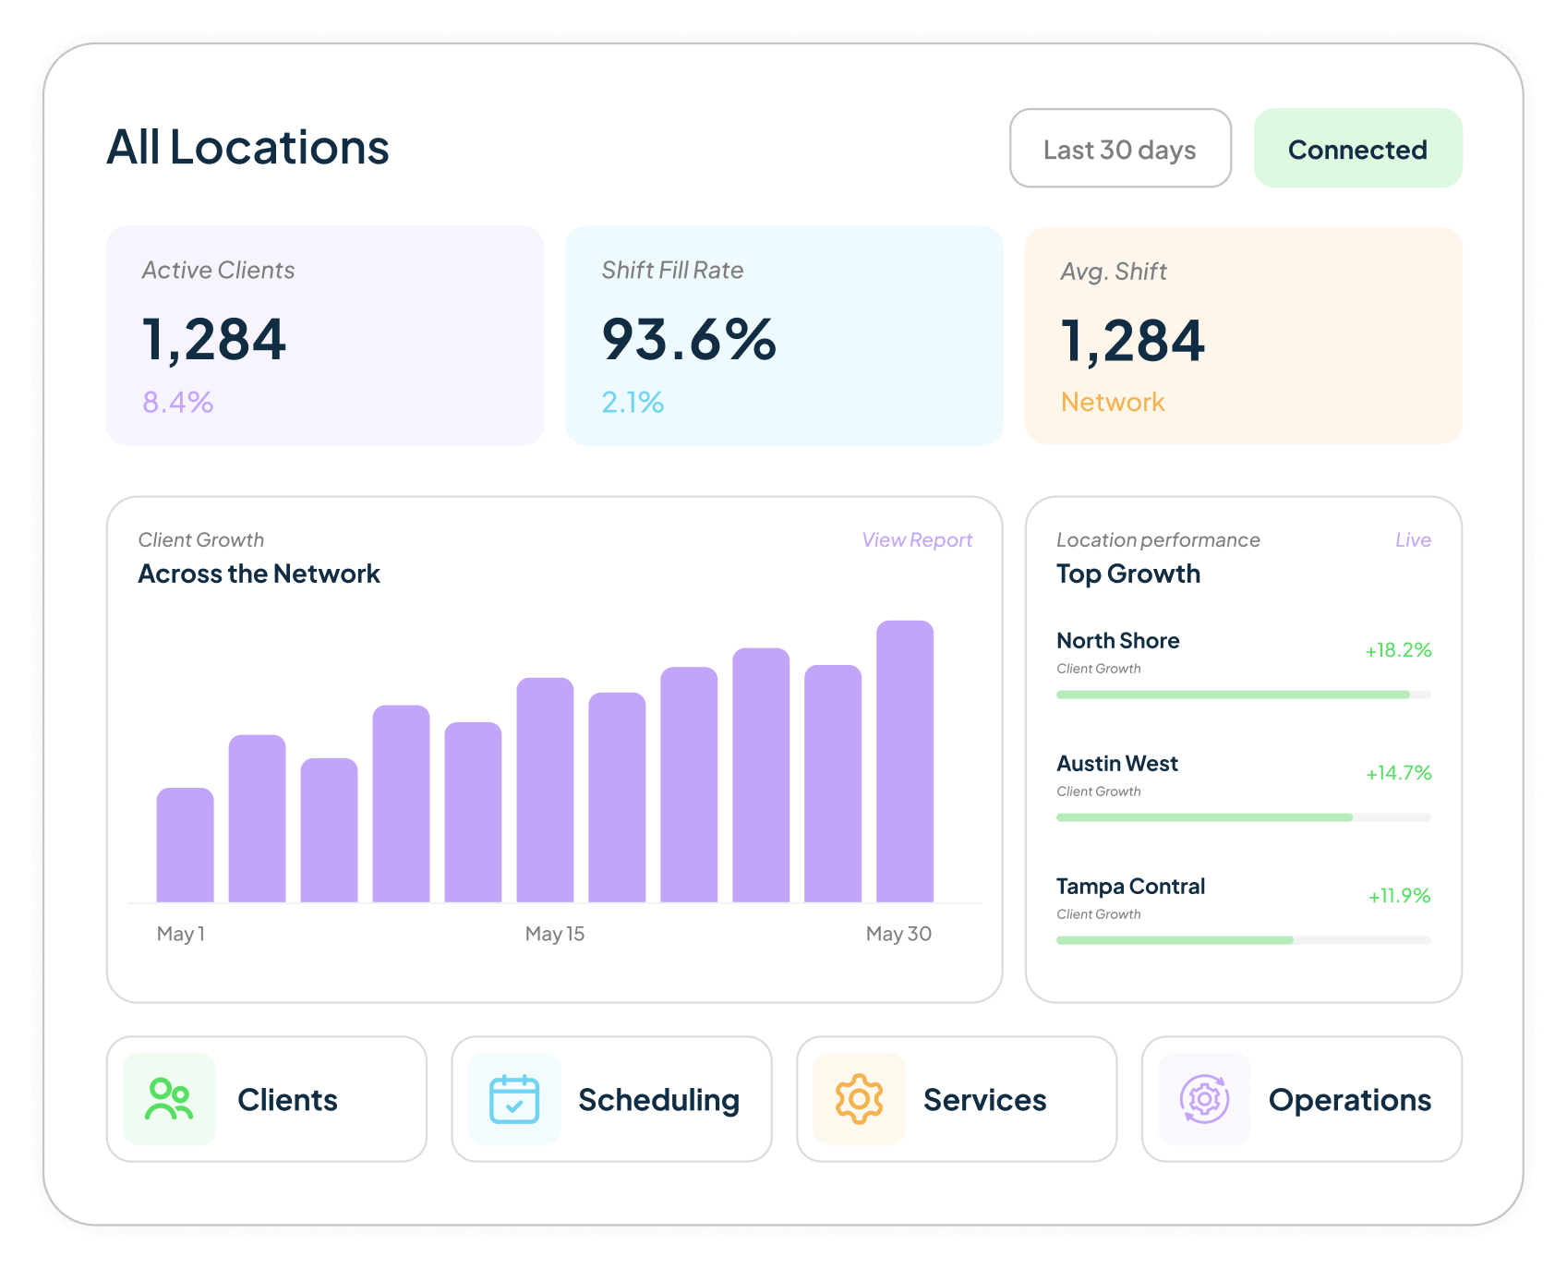Go to the Scheduling section label
The image size is (1567, 1269).
click(x=658, y=1100)
